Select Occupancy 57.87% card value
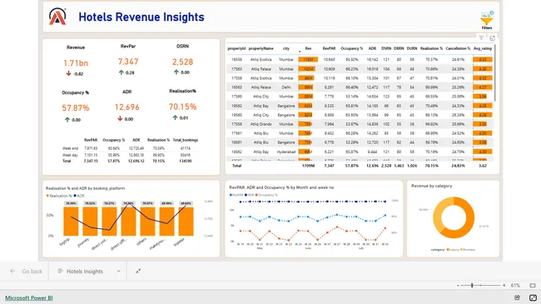 pos(76,107)
